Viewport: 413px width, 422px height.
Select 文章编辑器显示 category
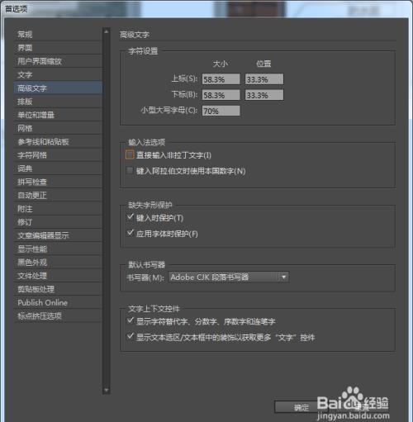[x=58, y=235]
